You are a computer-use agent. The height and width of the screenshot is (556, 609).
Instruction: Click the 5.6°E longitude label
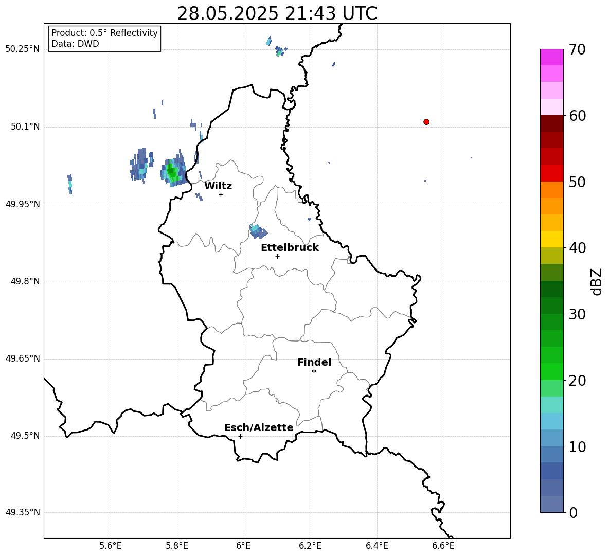[x=111, y=546]
